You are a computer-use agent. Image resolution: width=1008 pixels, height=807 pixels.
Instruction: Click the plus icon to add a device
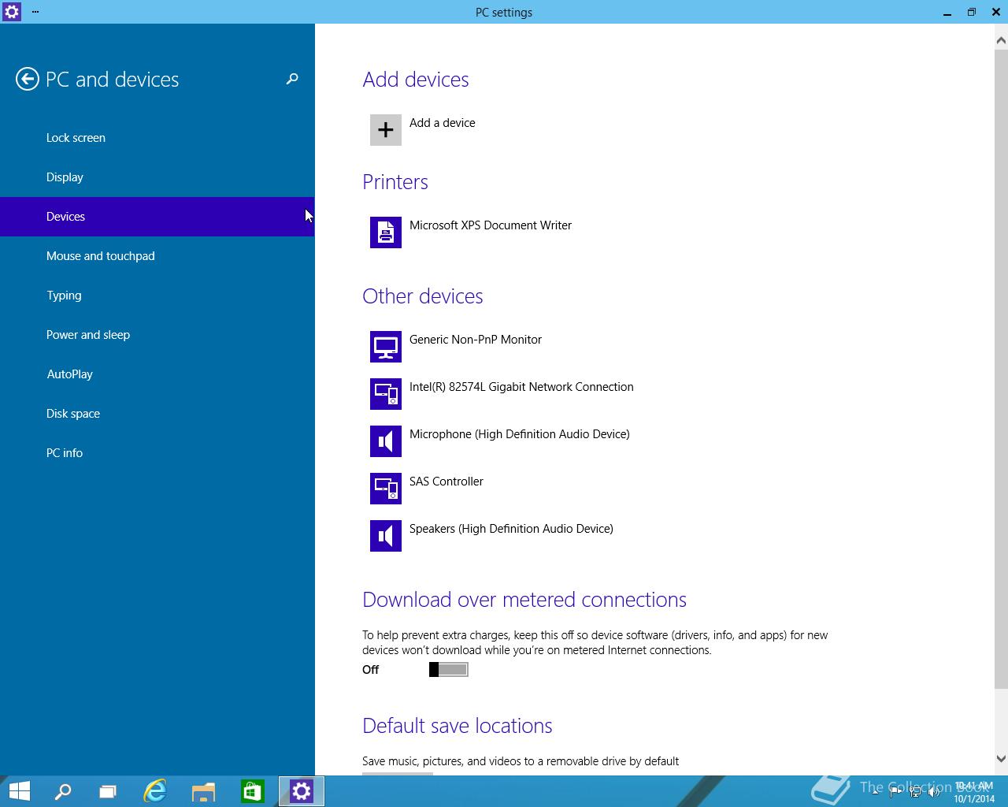(x=386, y=130)
